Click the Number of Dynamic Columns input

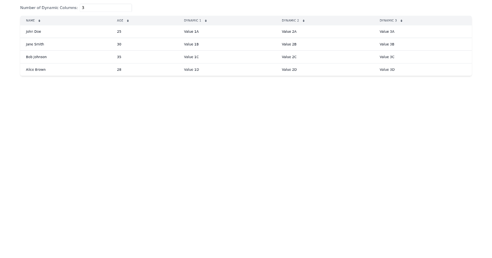click(105, 7)
